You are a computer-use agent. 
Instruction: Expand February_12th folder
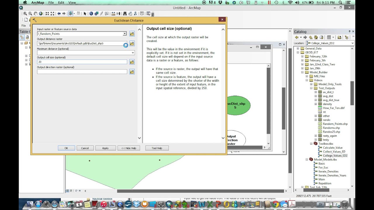[302, 56]
